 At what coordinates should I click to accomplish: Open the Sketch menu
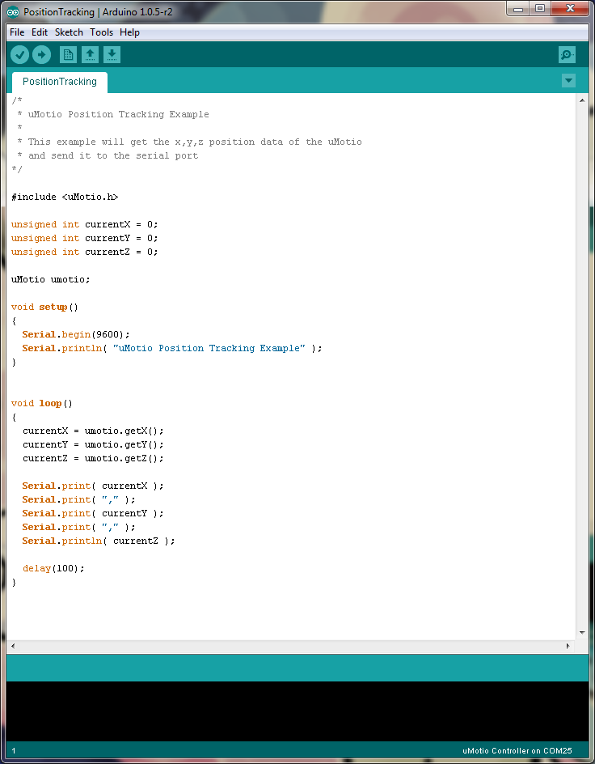click(x=69, y=32)
